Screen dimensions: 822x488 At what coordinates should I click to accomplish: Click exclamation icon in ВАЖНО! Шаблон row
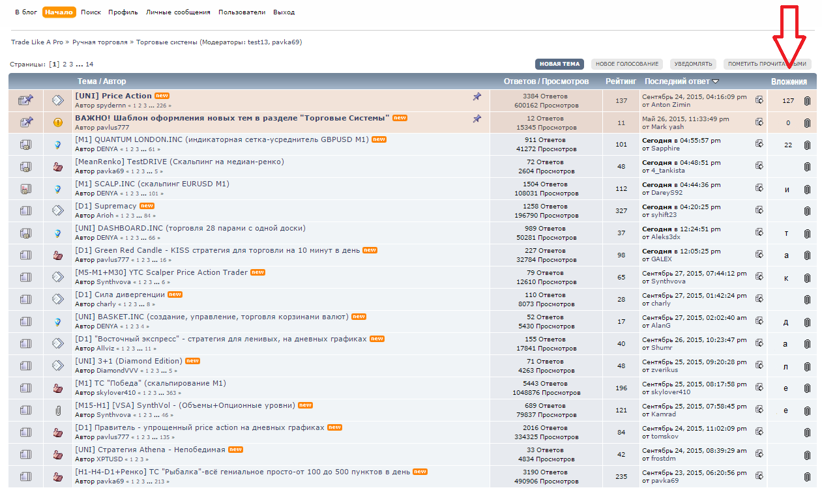(58, 122)
